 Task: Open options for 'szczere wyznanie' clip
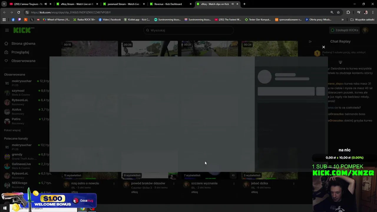coord(234,183)
